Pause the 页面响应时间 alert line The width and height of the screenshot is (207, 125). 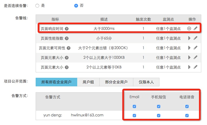(189, 29)
